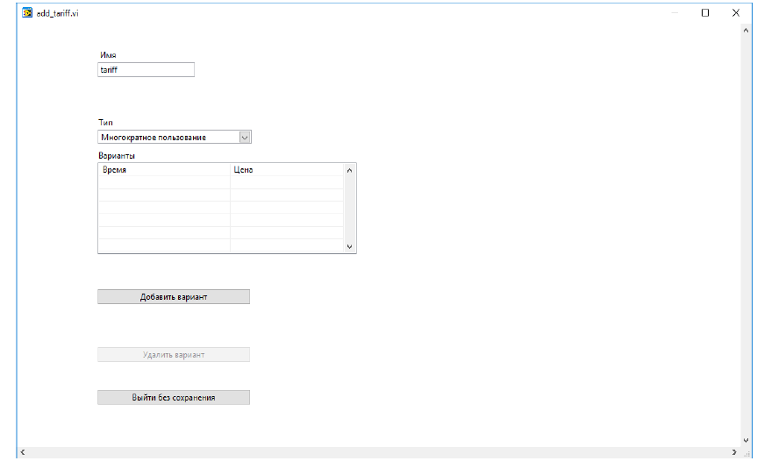Click the Имя text field containing tariff
Screen dimensions: 757x461
[x=146, y=70]
